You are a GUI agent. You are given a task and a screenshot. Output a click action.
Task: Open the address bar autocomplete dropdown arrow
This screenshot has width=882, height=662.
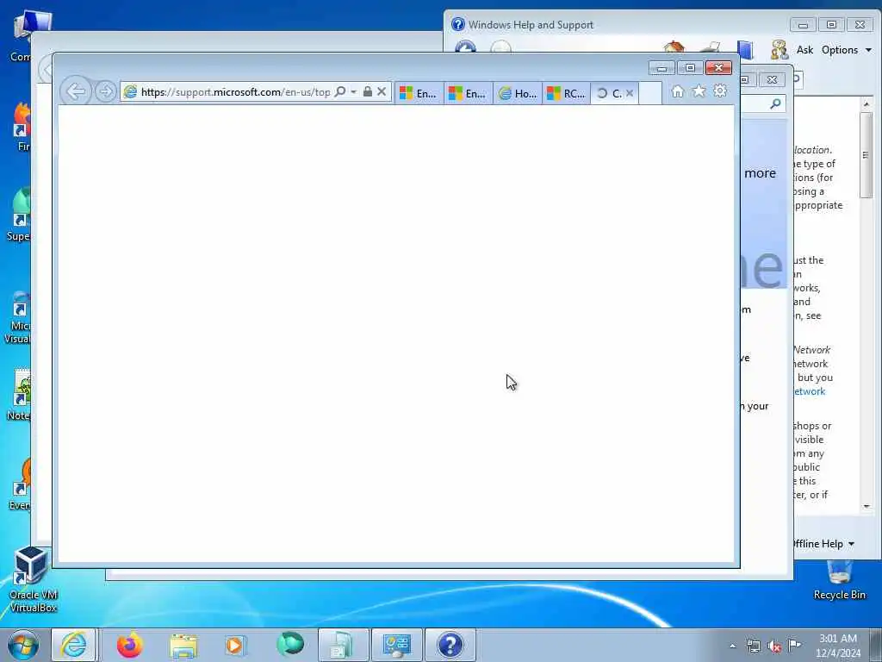[353, 91]
